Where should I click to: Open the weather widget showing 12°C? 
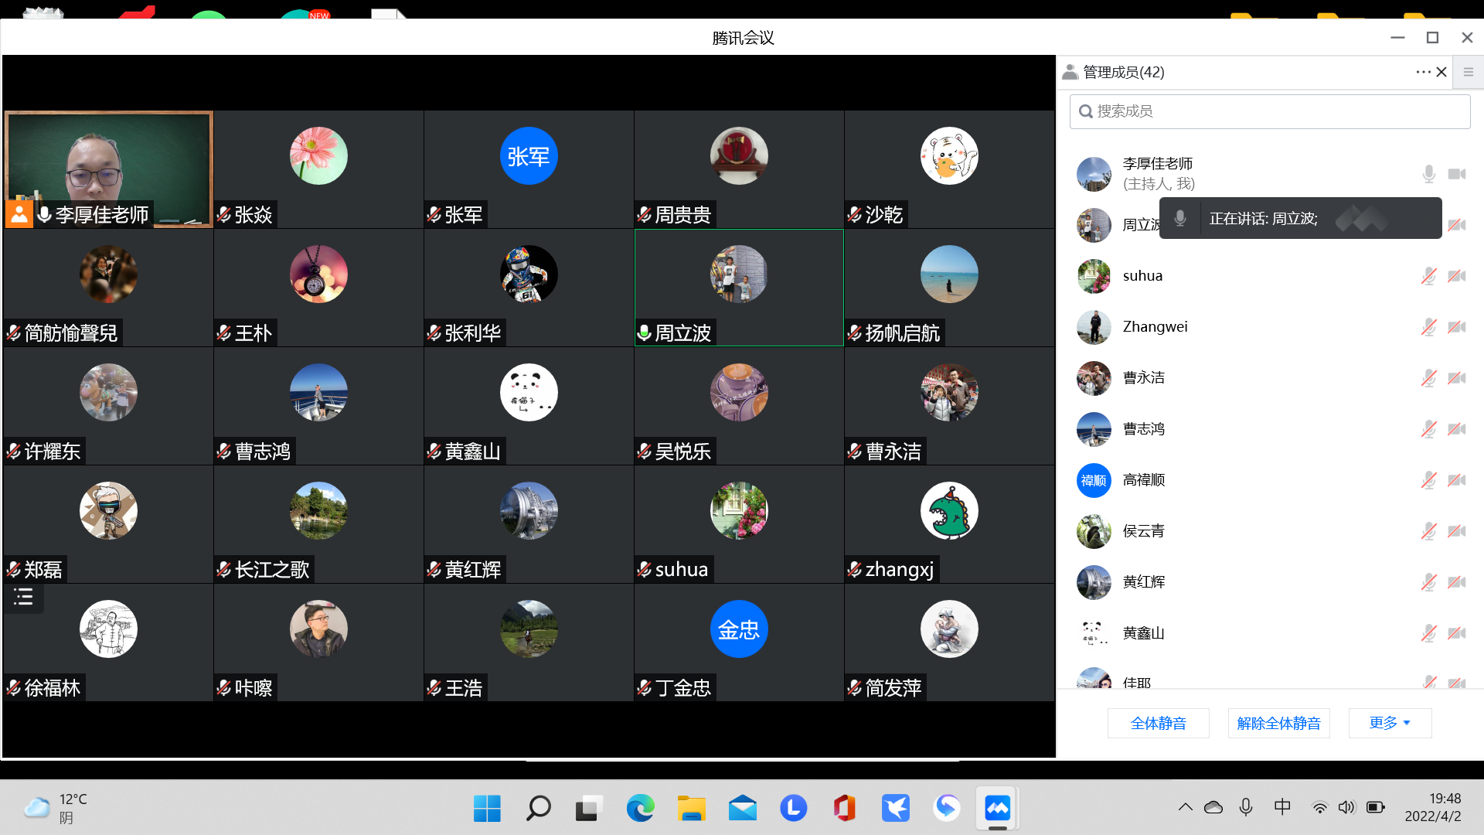[x=56, y=808]
